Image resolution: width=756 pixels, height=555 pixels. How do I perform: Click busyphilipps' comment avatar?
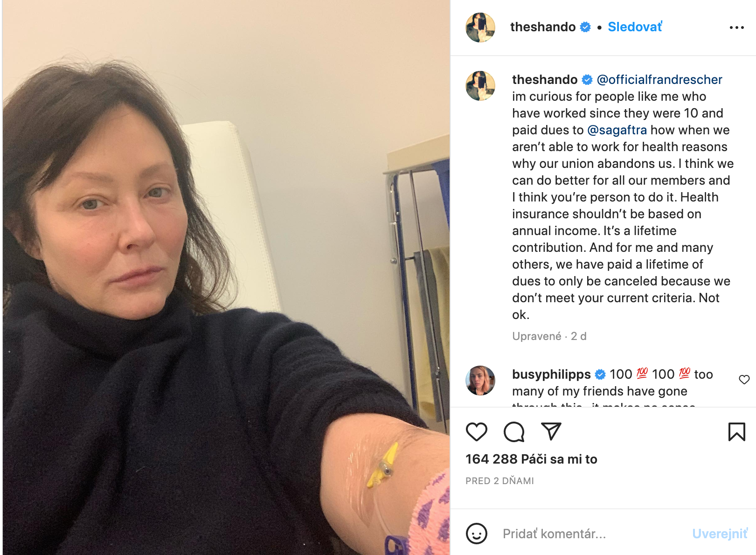pyautogui.click(x=480, y=381)
